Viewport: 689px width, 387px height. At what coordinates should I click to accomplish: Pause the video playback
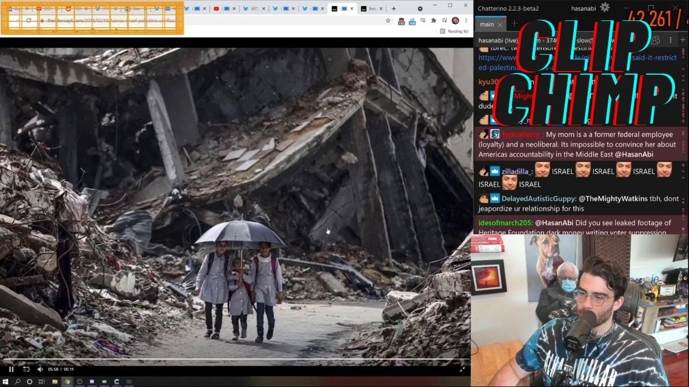11,369
